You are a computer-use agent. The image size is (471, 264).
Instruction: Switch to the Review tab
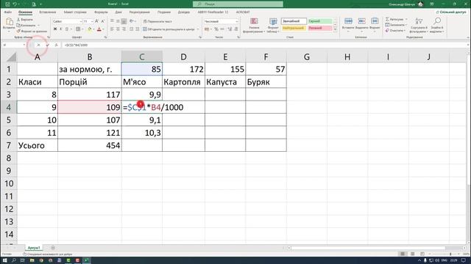(139, 12)
